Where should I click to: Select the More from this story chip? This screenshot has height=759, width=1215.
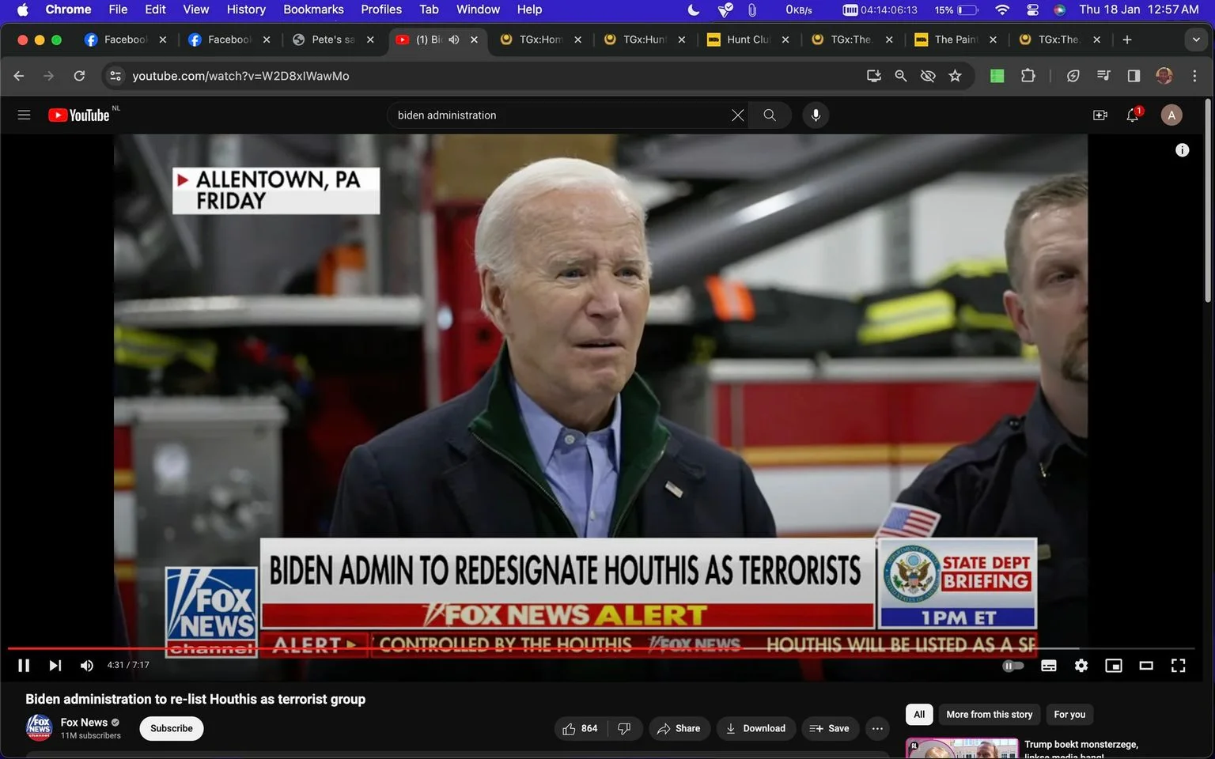point(989,715)
